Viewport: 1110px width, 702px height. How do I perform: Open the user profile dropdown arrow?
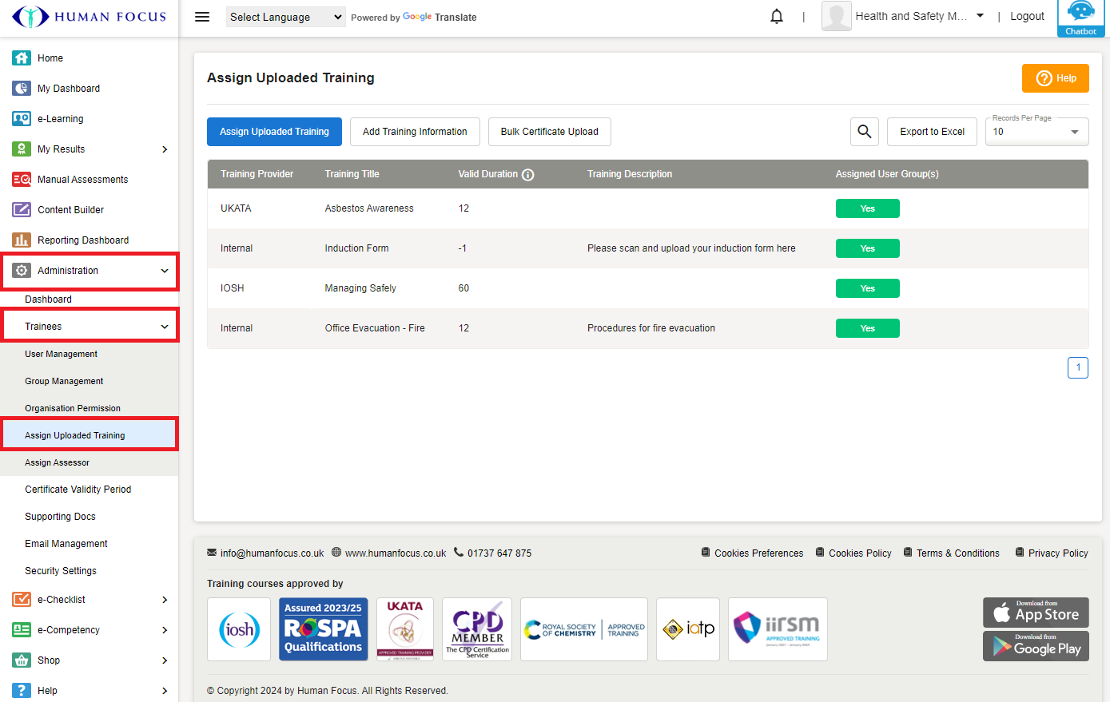980,16
